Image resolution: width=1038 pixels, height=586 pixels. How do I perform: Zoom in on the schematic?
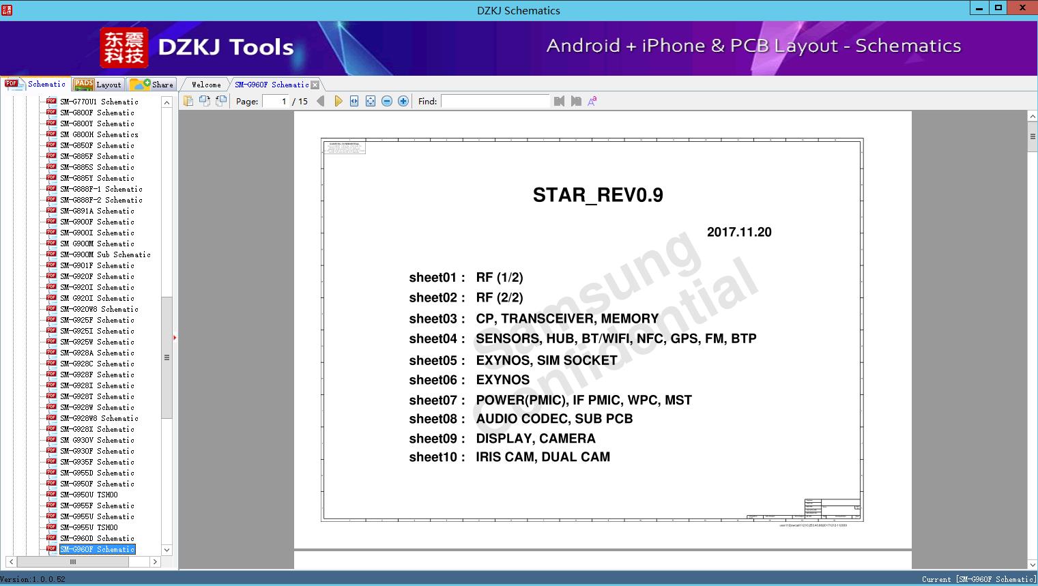403,101
